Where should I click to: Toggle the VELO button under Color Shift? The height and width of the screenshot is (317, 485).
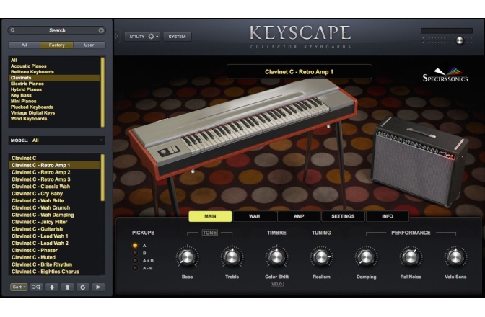[277, 284]
